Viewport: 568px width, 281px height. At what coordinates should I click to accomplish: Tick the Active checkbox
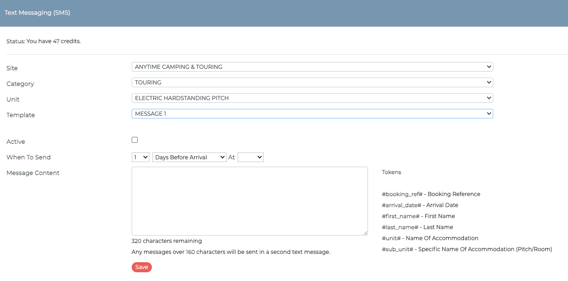(134, 140)
